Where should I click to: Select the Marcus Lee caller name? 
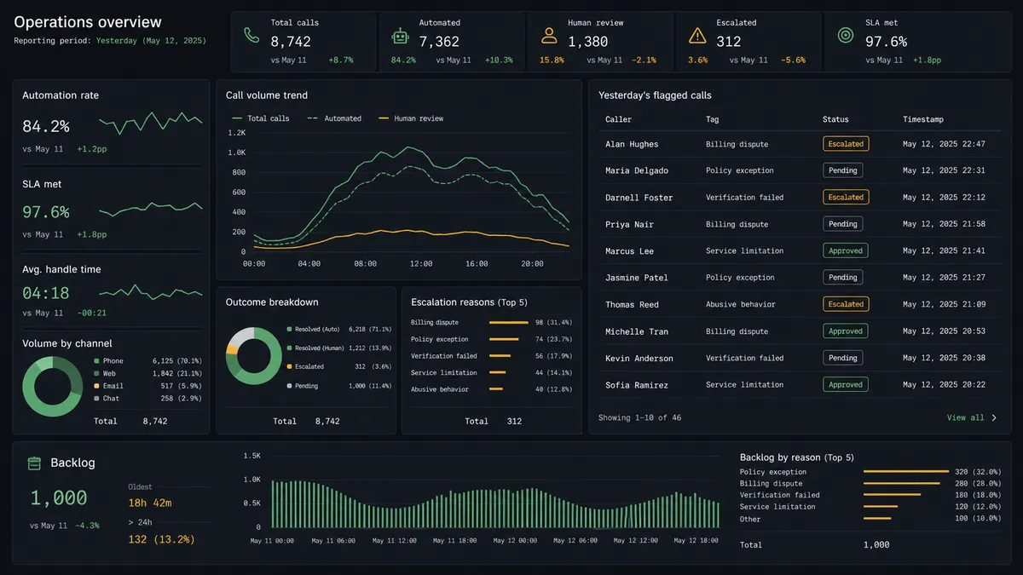[x=629, y=251]
